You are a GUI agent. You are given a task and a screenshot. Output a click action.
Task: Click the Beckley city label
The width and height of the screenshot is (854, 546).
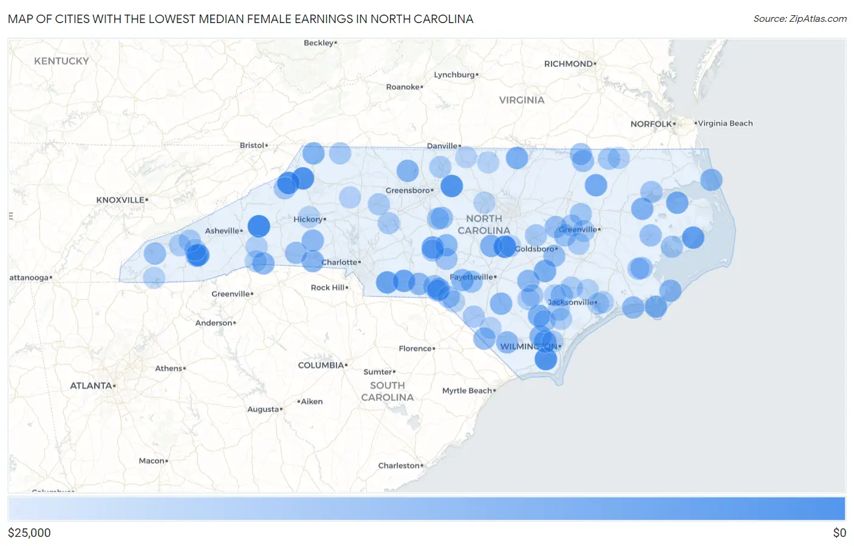319,43
